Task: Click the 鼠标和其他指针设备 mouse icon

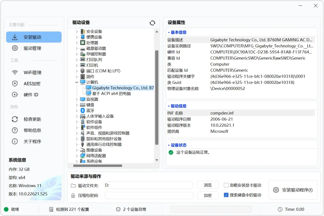Action: click(x=83, y=139)
